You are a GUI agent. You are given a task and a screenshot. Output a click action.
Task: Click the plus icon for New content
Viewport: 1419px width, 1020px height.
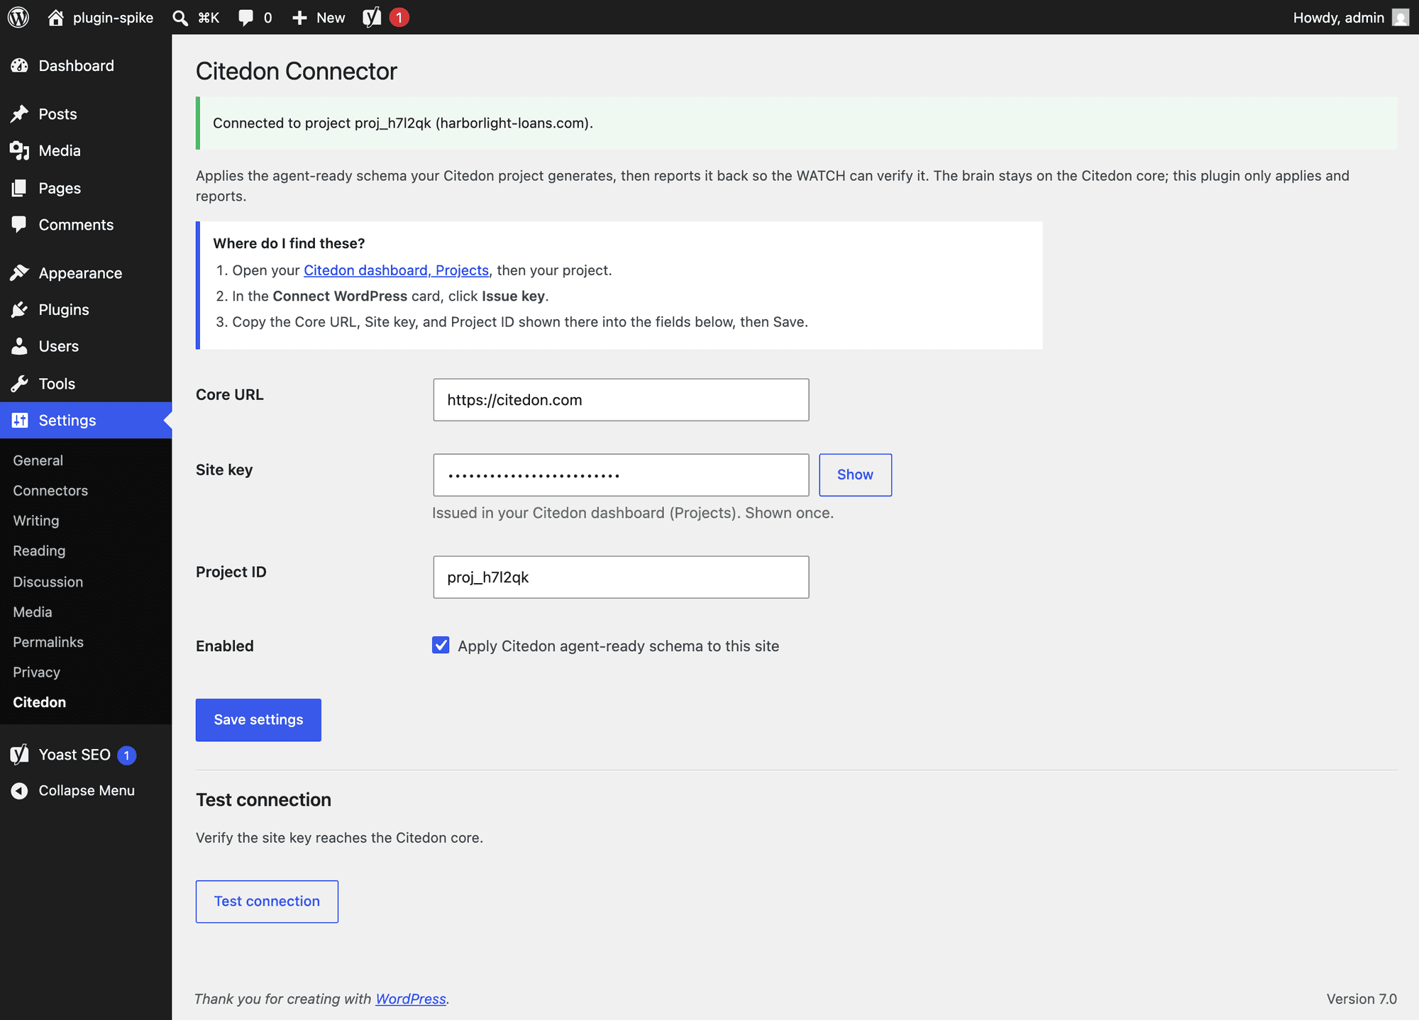pyautogui.click(x=299, y=18)
